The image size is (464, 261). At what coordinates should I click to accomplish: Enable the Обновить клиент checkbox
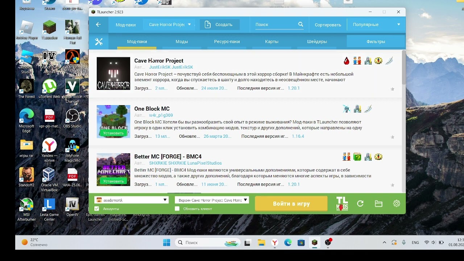(177, 209)
